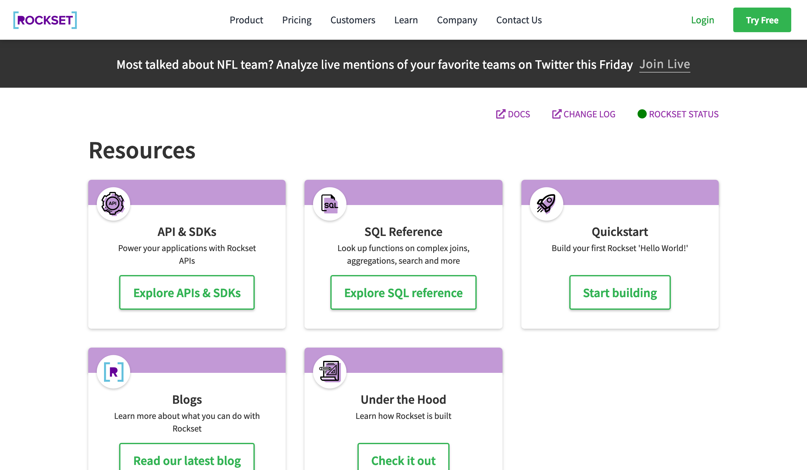Open the Product menu

pyautogui.click(x=246, y=20)
